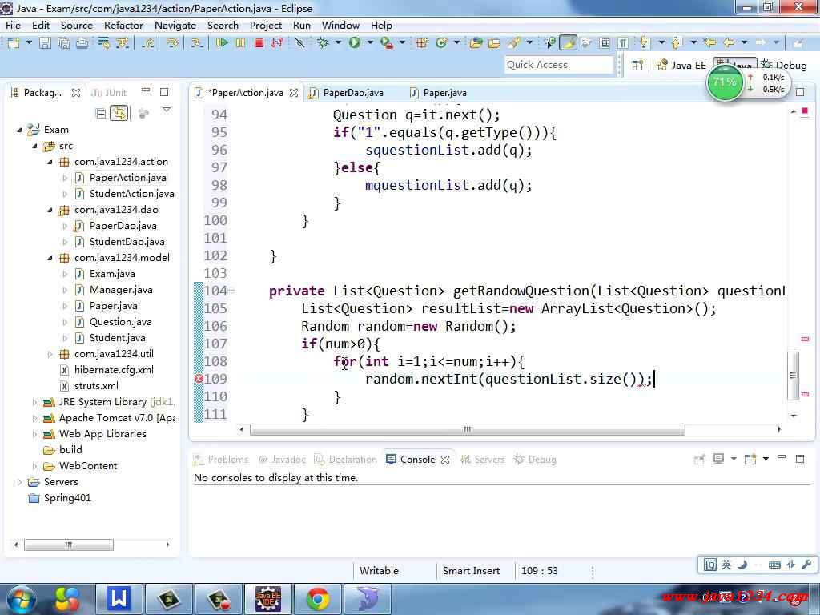The width and height of the screenshot is (820, 615).
Task: Open the Run configurations dropdown arrow
Action: [x=370, y=43]
